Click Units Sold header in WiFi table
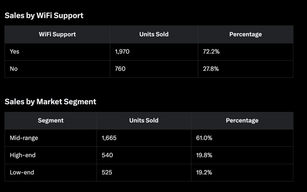Viewport: 307px width, 192px height. [154, 34]
